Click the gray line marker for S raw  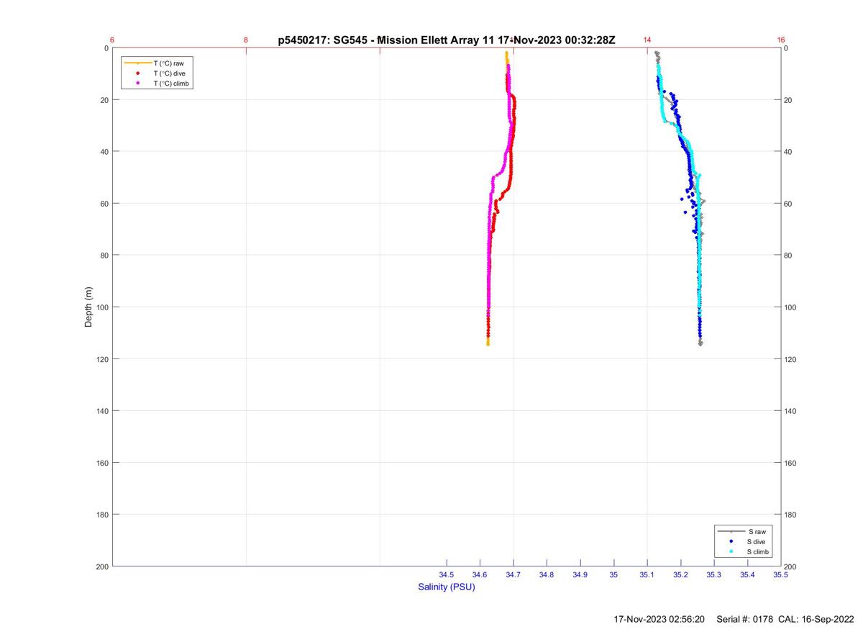731,531
